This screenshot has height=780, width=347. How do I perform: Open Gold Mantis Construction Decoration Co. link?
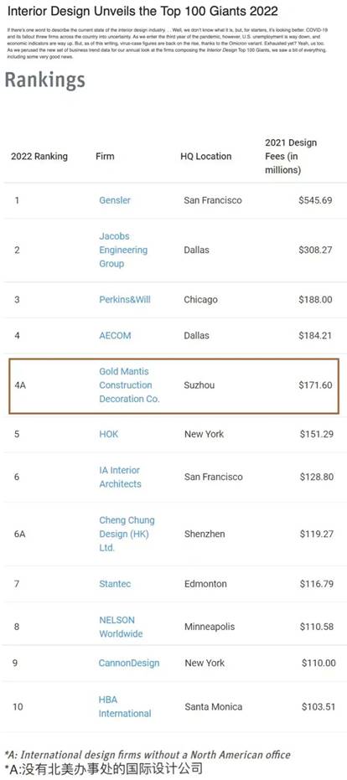(129, 385)
